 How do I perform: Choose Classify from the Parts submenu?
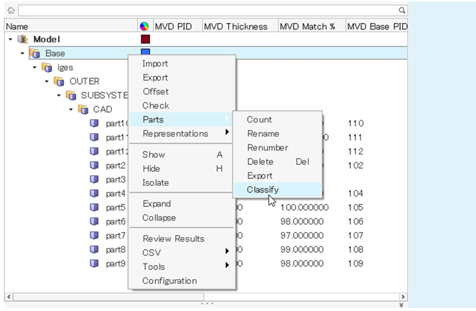point(263,190)
